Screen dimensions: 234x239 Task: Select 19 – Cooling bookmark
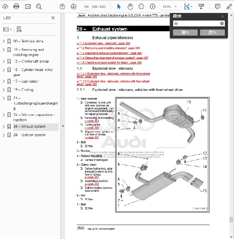click(x=23, y=90)
